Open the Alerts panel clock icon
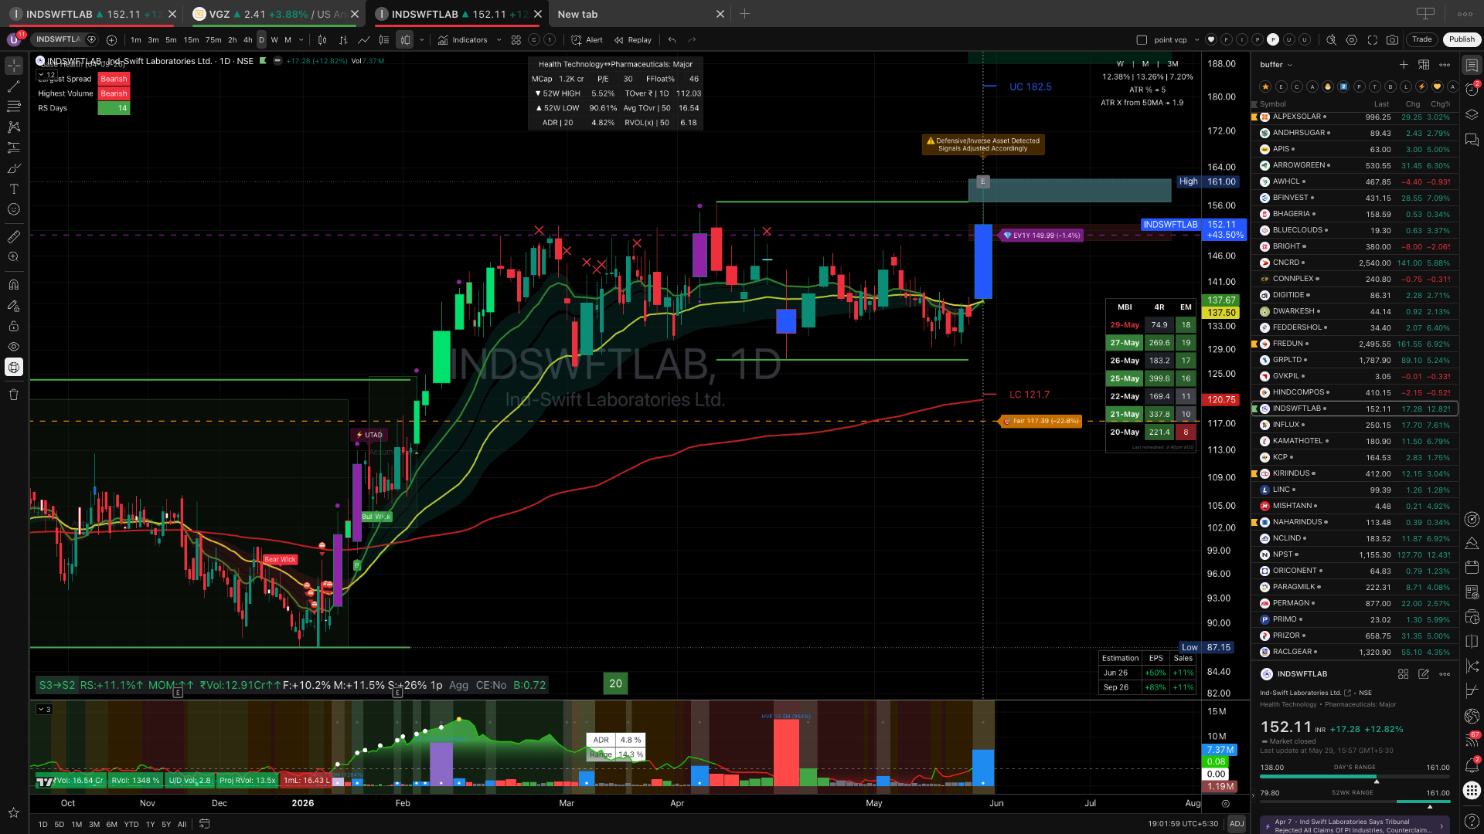 tap(1472, 90)
